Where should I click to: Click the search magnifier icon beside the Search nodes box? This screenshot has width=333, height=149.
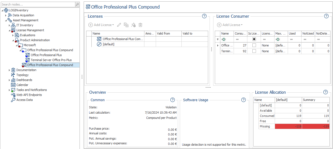pos(77,4)
